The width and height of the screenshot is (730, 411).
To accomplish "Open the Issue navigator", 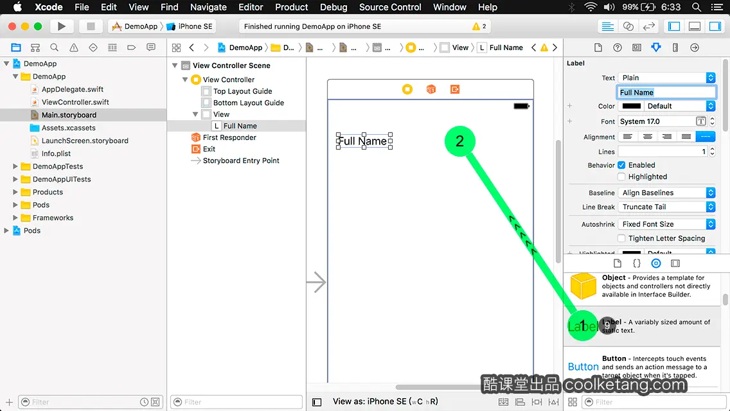I will tap(73, 48).
